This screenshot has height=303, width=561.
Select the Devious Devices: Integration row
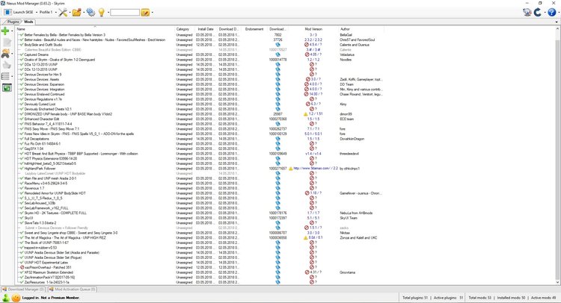coord(200,90)
